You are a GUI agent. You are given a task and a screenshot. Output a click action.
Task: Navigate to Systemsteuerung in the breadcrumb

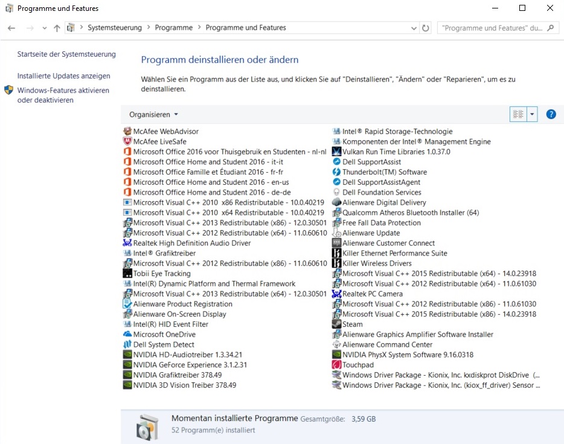click(115, 28)
